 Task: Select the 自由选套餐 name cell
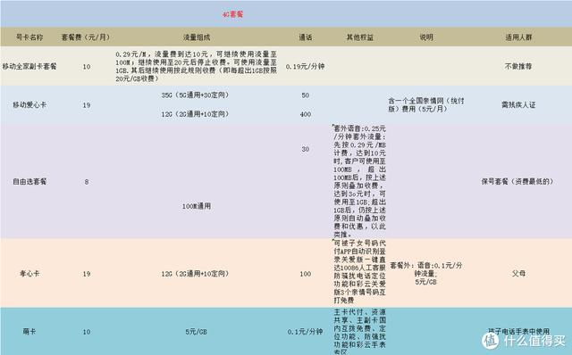tap(29, 181)
